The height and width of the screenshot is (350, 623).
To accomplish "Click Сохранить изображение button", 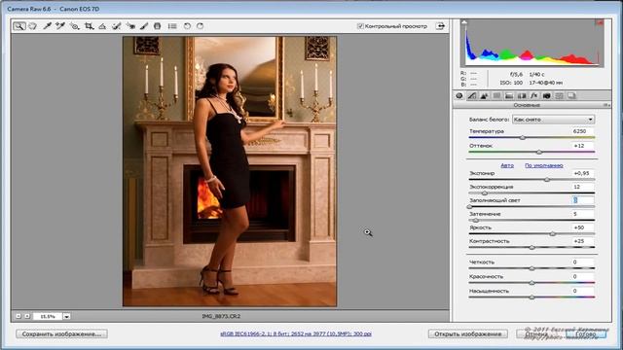I will [x=61, y=333].
